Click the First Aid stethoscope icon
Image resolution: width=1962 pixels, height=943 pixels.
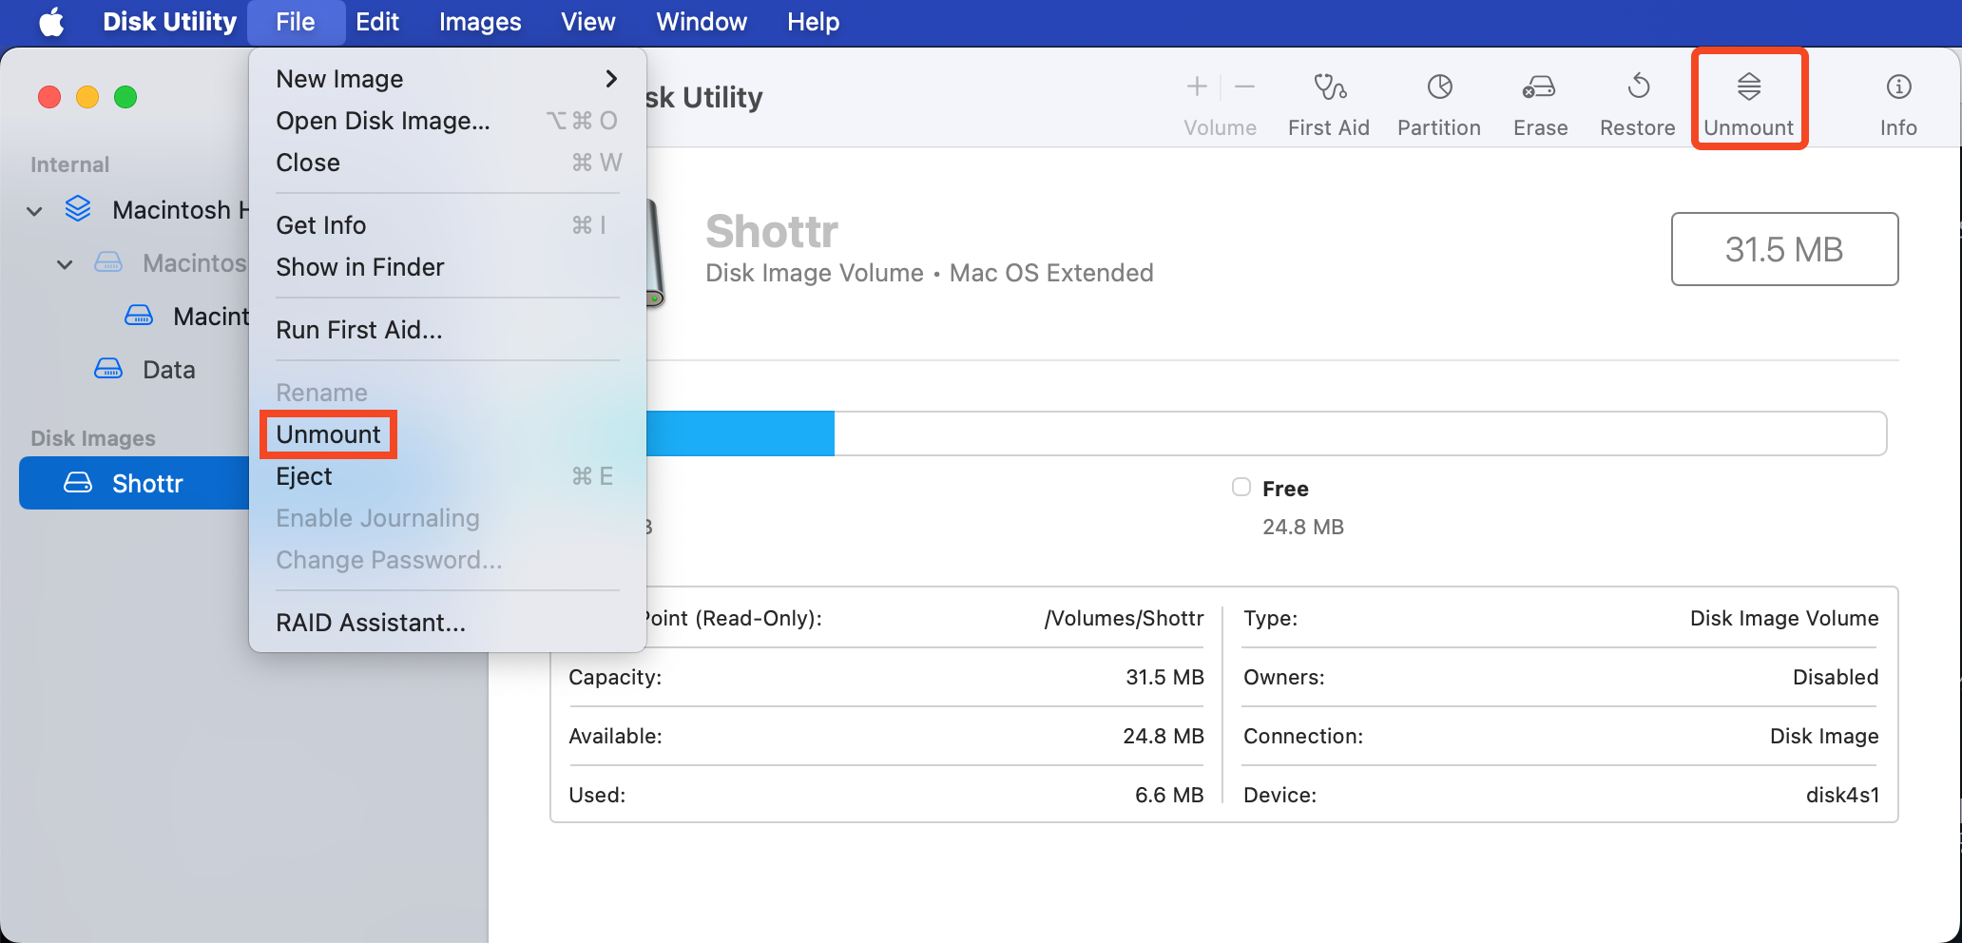[1329, 87]
